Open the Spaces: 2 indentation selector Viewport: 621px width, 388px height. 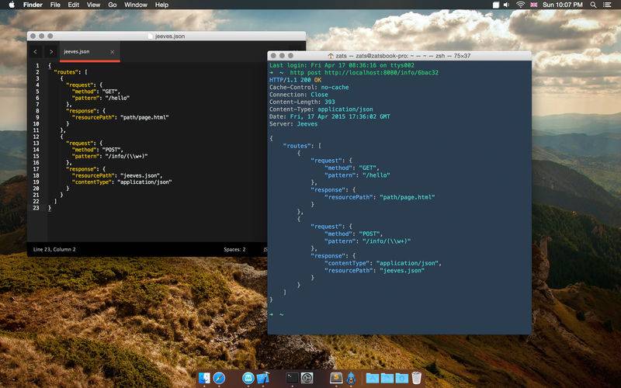234,249
